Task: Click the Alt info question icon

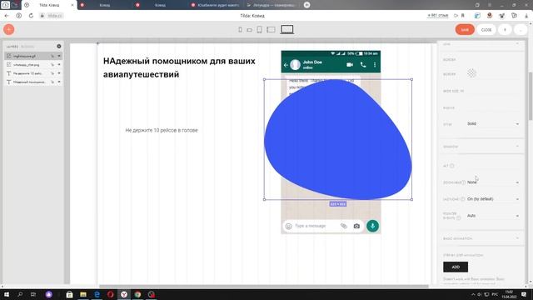Action: click(451, 166)
